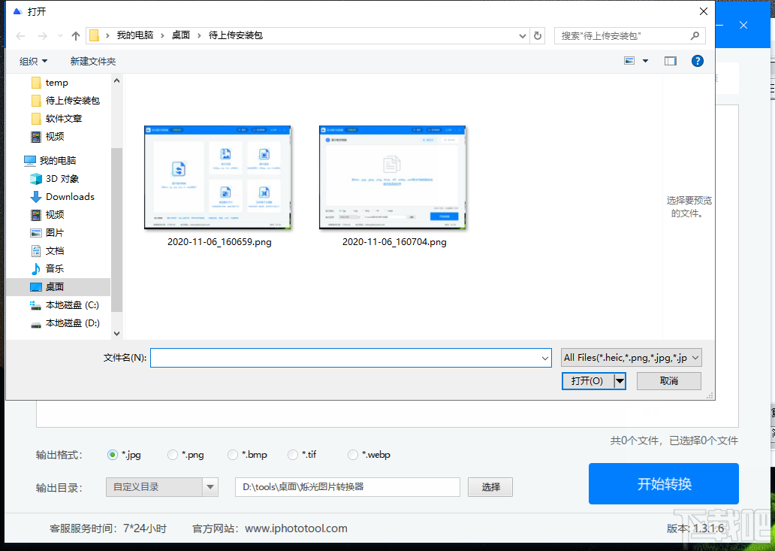Screen dimensions: 775x551
Task: Click the change view icon on the toolbar
Action: click(x=629, y=61)
